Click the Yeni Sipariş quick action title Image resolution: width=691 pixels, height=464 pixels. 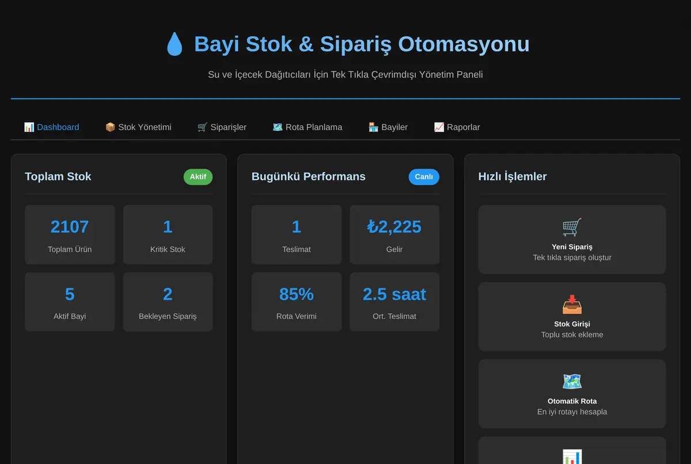click(x=572, y=247)
